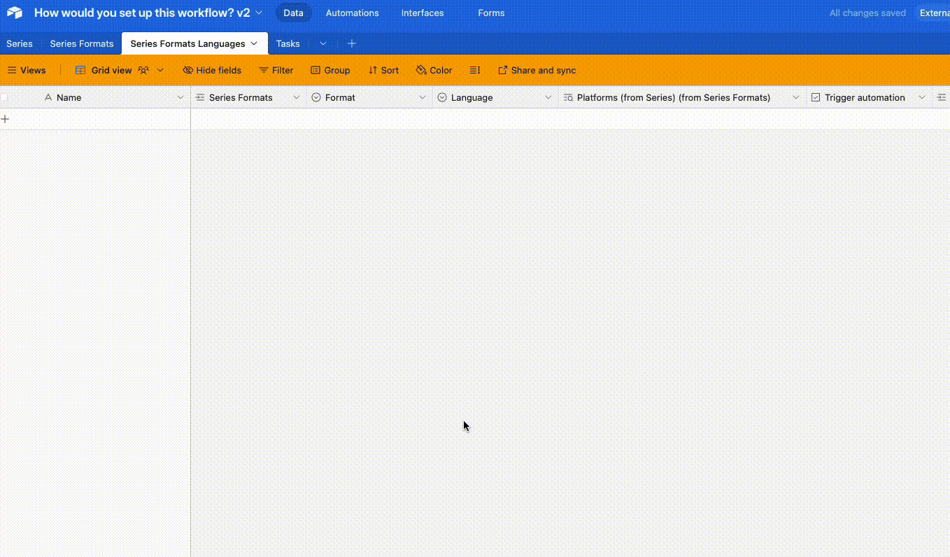Click the Name column header
950x557 pixels.
pyautogui.click(x=95, y=97)
